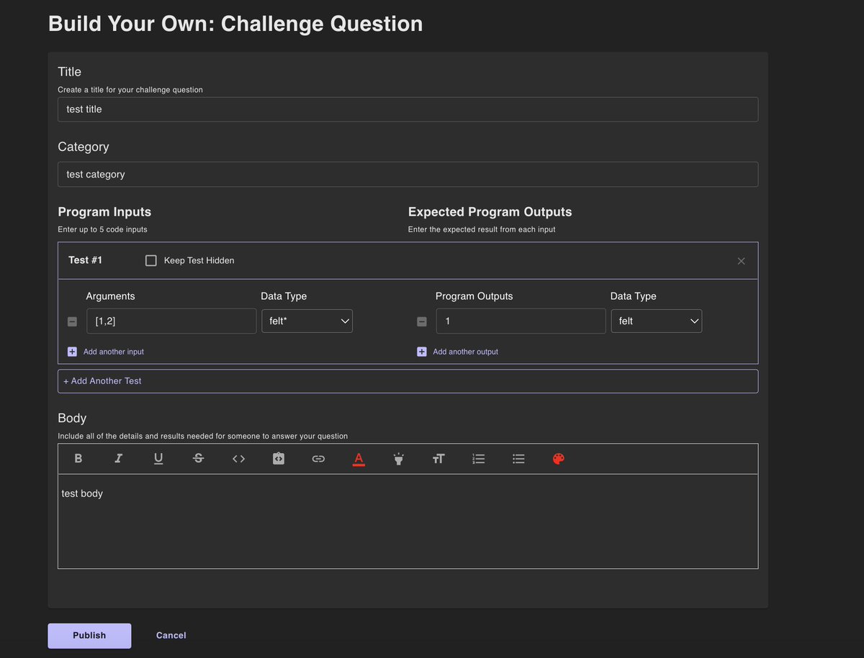Click Add another output link

click(x=465, y=352)
